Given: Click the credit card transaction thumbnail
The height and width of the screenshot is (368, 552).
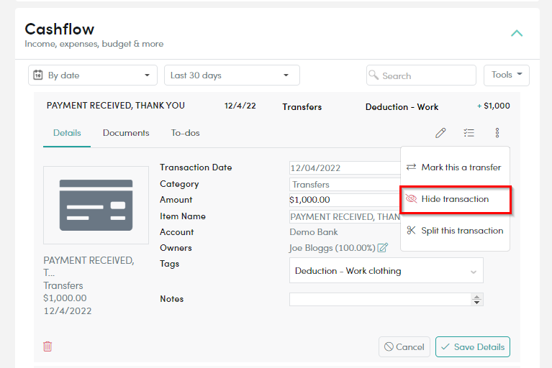Looking at the screenshot, I should (96, 206).
